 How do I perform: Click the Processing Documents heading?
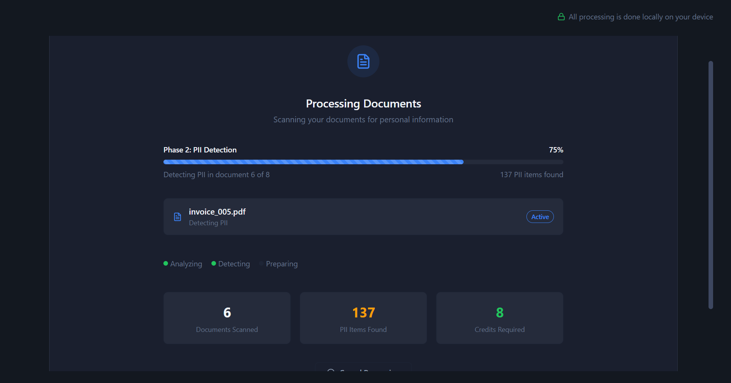tap(363, 104)
